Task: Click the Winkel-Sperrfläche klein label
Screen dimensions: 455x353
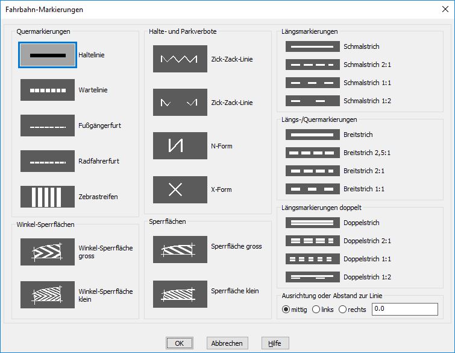Action: point(105,295)
